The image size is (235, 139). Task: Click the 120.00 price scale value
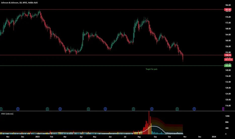228,100
